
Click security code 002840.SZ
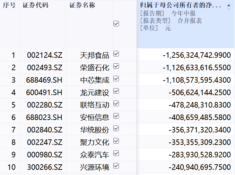pyautogui.click(x=45, y=130)
